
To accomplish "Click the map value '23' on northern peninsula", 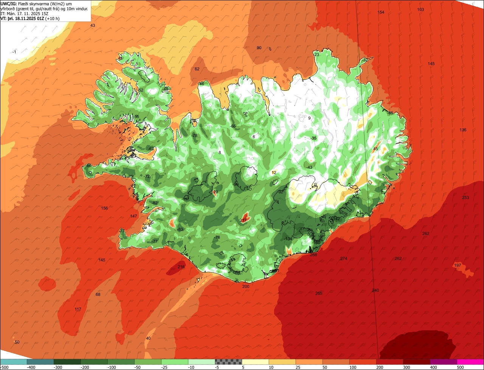I will coord(317,54).
